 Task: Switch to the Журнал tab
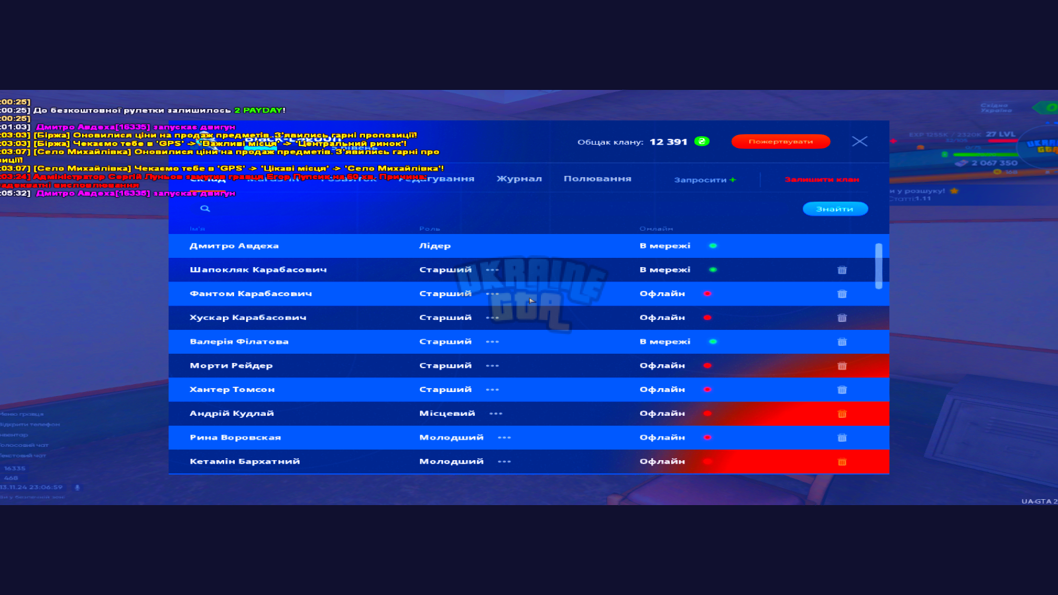[x=519, y=178]
